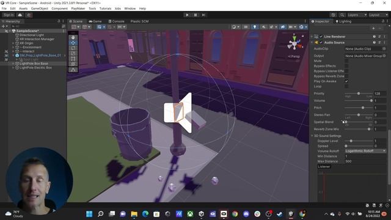This screenshot has width=391, height=220.
Task: Adjust the Volume slider
Action: click(x=359, y=100)
